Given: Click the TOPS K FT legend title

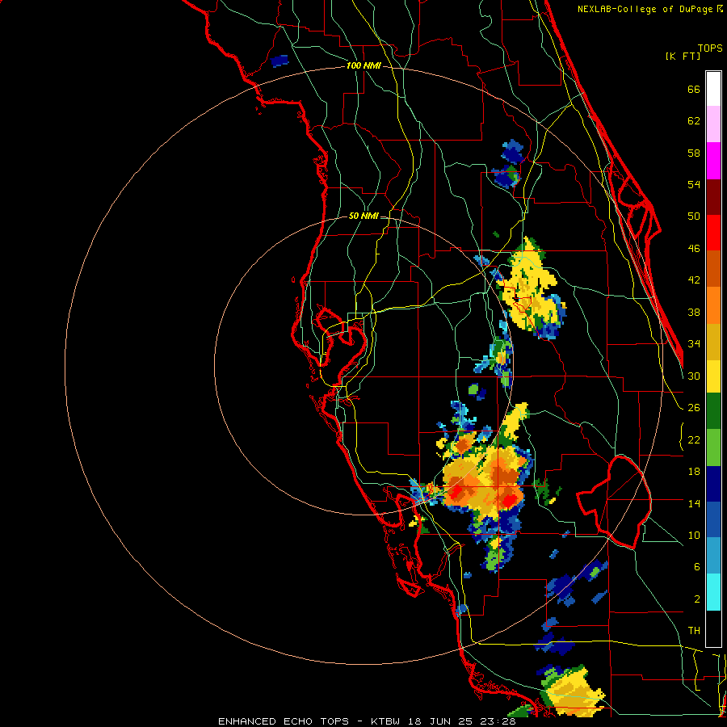Looking at the screenshot, I should point(694,52).
